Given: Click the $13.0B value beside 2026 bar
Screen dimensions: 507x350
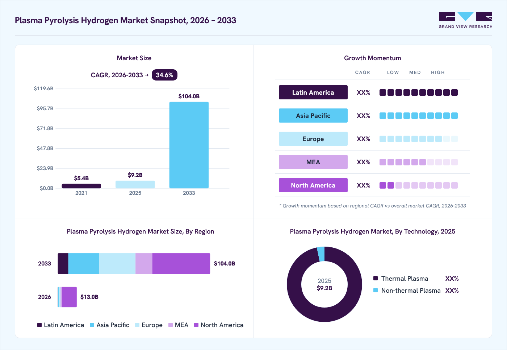Looking at the screenshot, I should tap(89, 297).
